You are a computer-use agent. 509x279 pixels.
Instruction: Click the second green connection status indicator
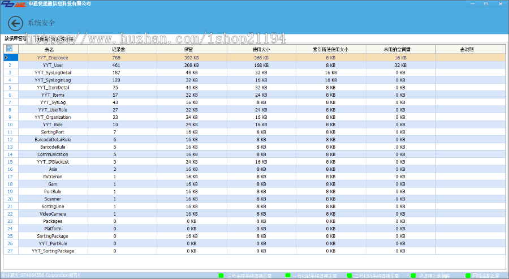[288, 276]
